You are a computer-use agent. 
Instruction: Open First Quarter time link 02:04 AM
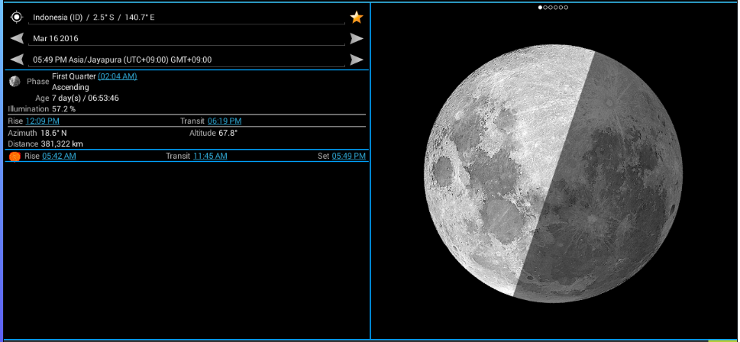(118, 76)
